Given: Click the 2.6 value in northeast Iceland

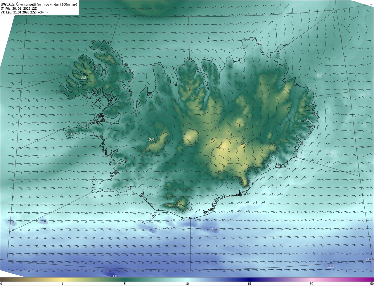Looking at the screenshot, I should point(287,90).
